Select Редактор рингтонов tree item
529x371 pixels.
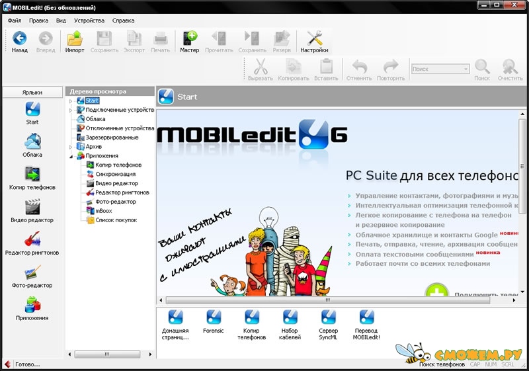pyautogui.click(x=122, y=192)
